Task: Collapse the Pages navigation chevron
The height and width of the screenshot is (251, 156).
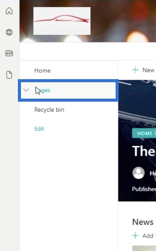Action: [26, 90]
